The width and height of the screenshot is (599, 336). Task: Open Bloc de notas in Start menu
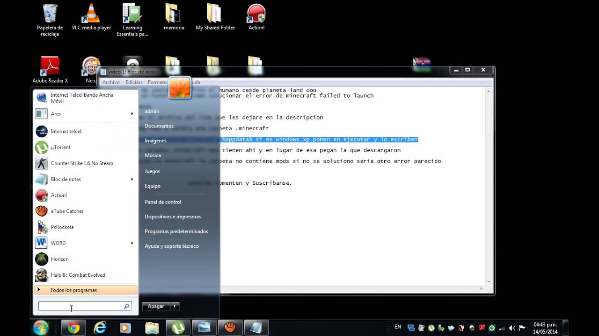[87, 179]
